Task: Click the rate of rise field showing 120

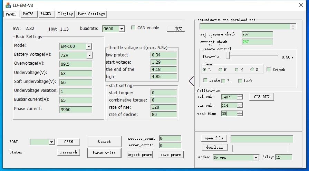Action: (164, 107)
